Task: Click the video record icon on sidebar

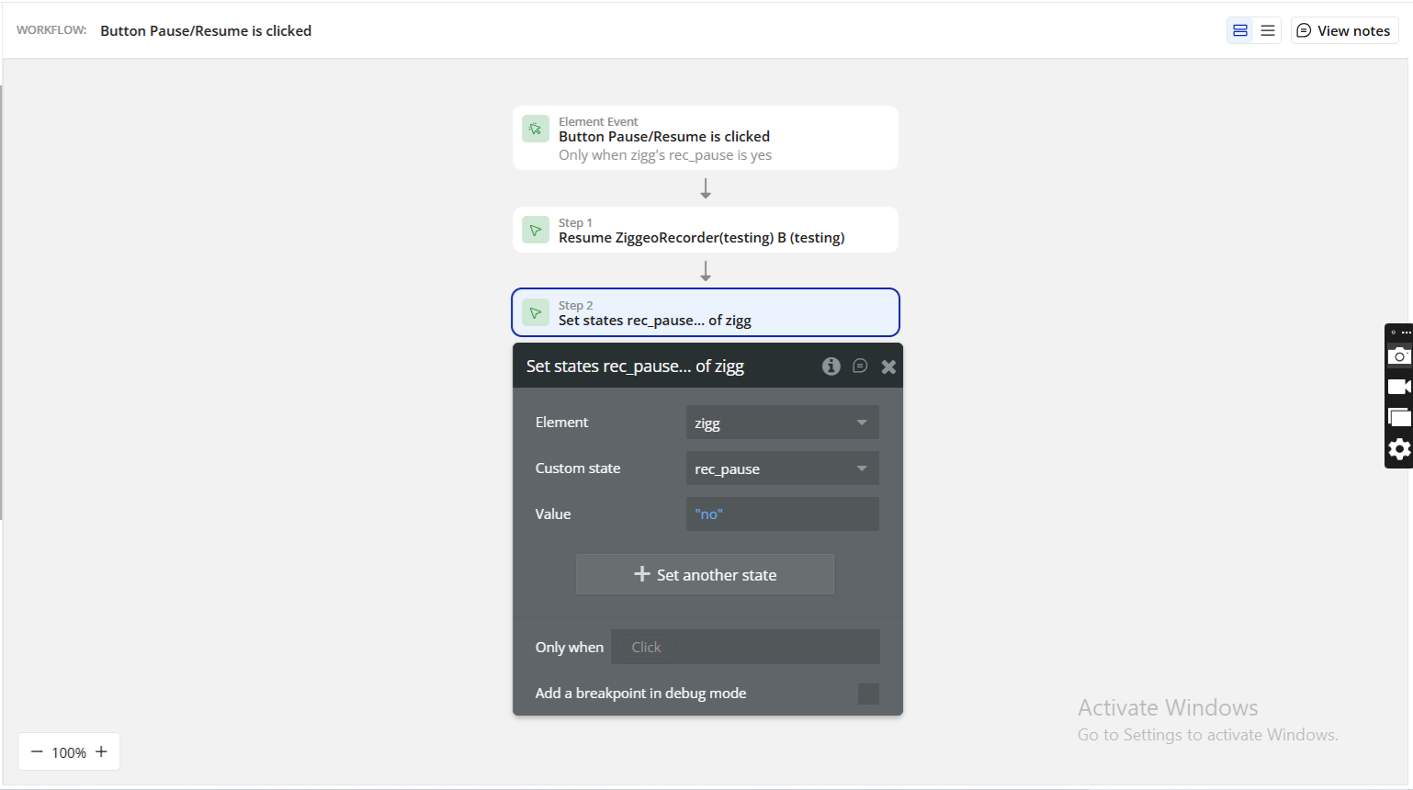Action: click(x=1398, y=387)
